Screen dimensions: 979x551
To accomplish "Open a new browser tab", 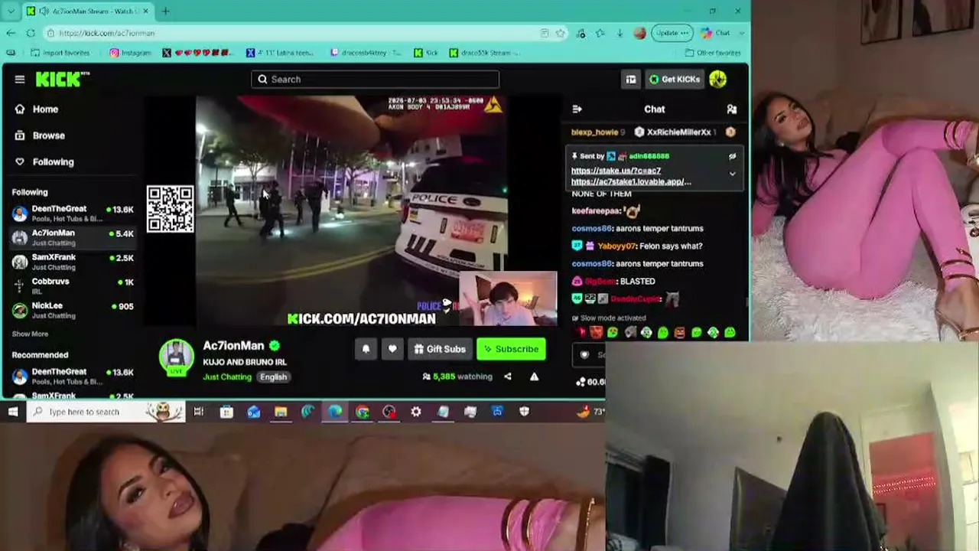I will point(165,11).
